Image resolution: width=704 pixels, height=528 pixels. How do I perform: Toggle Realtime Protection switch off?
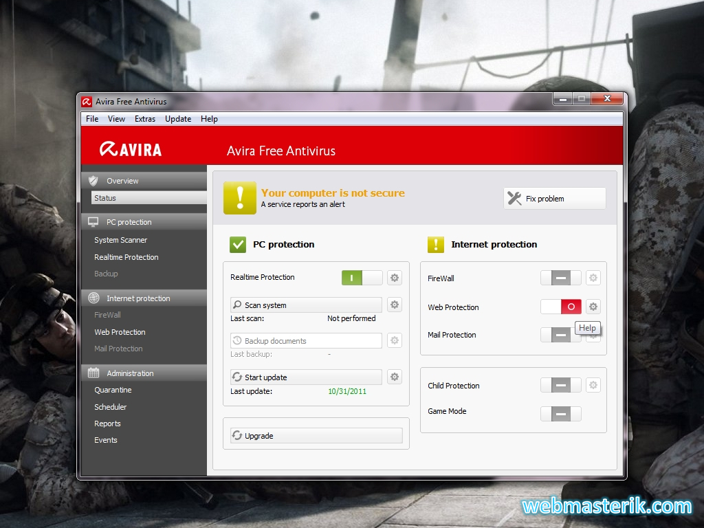tap(362, 278)
